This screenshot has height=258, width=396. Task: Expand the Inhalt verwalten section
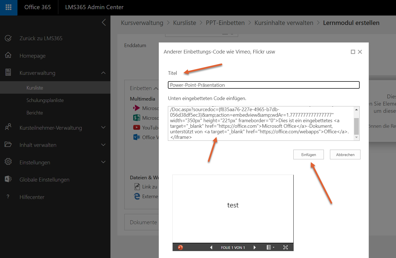click(x=103, y=145)
